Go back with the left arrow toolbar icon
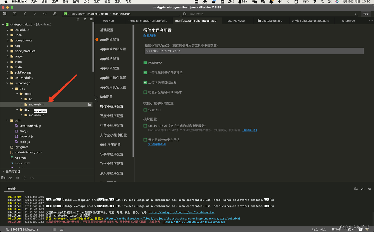This screenshot has height=232, width=374. click(25, 14)
